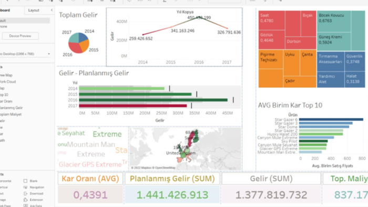Choose the Horizontal container object
The image size is (368, 207).
tap(5, 181)
